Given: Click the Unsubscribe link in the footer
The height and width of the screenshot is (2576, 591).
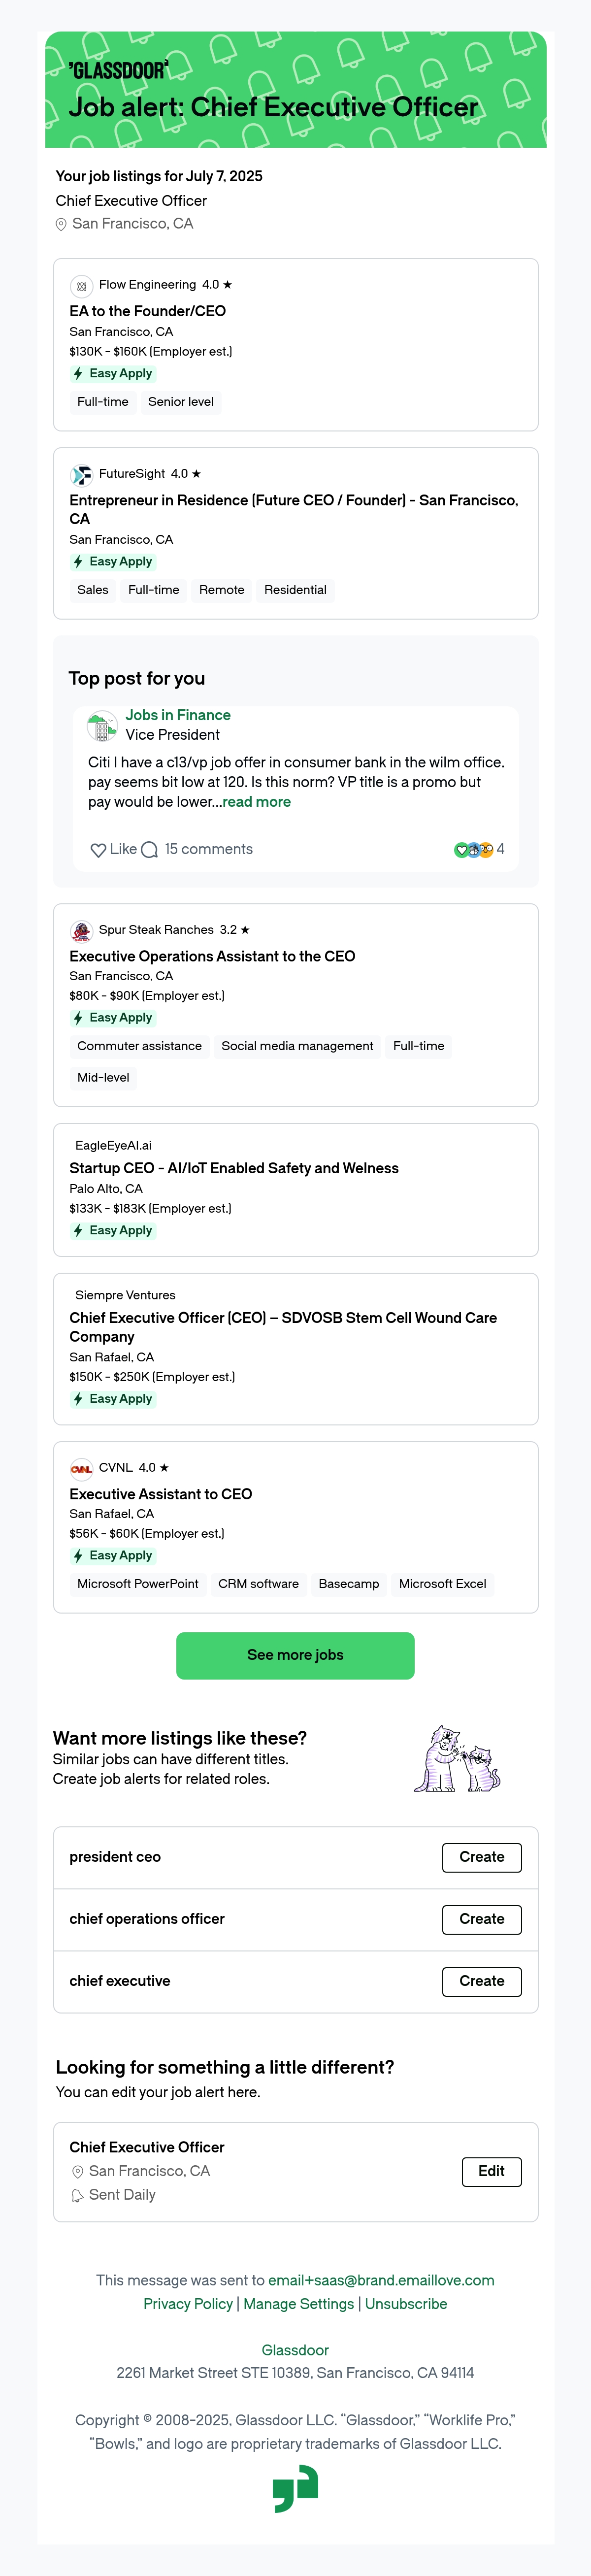Looking at the screenshot, I should (406, 2304).
